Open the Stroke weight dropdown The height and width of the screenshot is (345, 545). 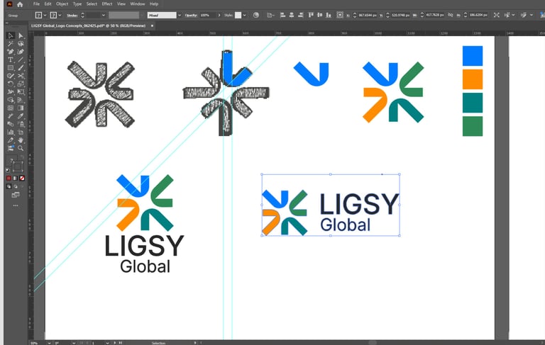coord(103,16)
